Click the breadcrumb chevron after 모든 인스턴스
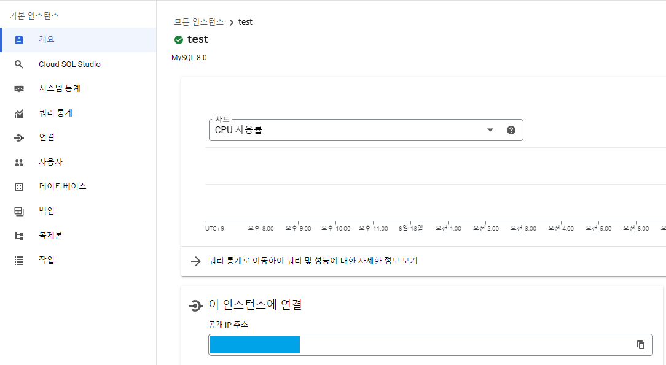The height and width of the screenshot is (365, 666). (x=231, y=23)
